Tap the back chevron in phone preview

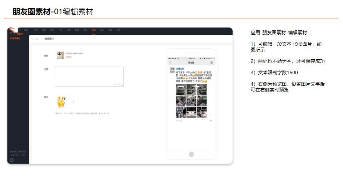click(170, 63)
